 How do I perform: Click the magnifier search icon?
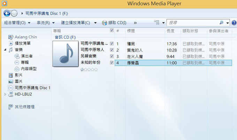pos(221,23)
